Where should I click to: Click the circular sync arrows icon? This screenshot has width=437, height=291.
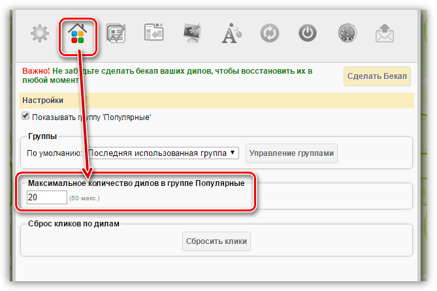[x=269, y=33]
